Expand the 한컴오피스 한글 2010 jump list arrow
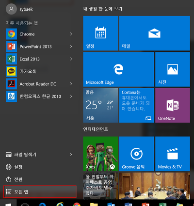The height and width of the screenshot is (206, 194). coord(71,96)
